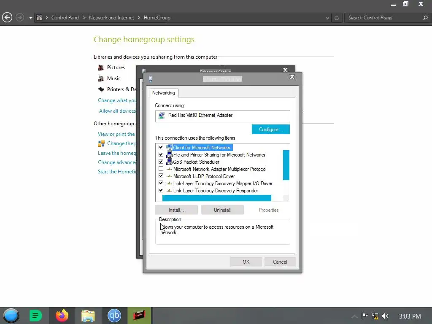Click the Change the password shield icon
This screenshot has height=324, width=432.
[x=101, y=143]
